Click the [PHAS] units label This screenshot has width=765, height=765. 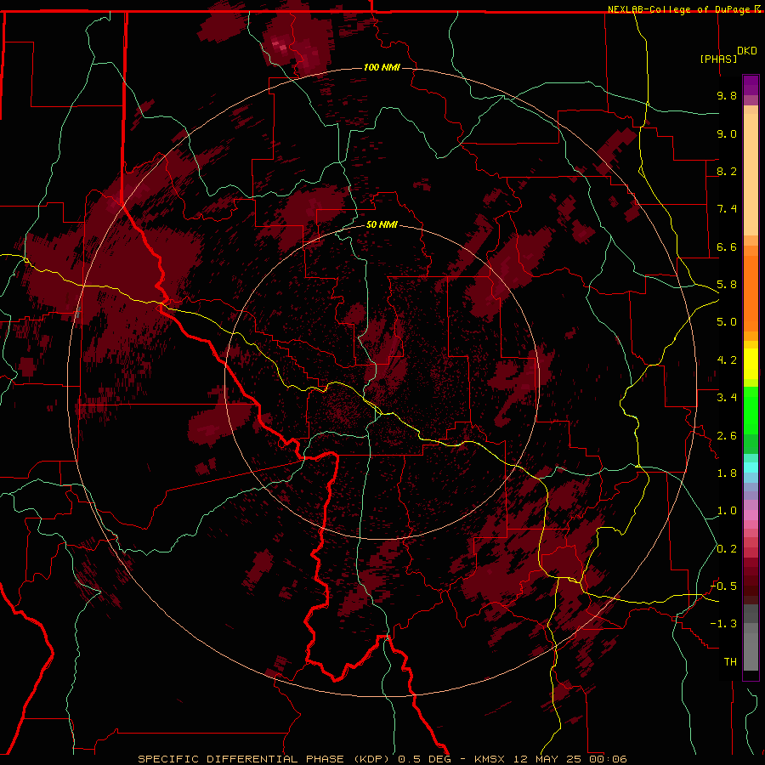718,59
